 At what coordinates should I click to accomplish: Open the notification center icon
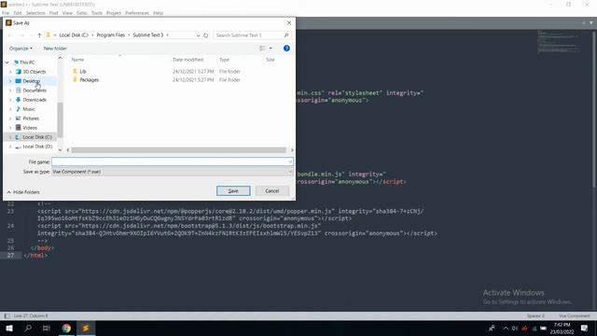pyautogui.click(x=585, y=328)
